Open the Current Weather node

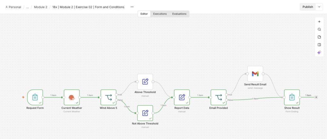[72, 97]
